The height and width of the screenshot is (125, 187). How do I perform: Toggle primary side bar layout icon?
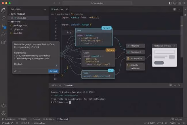pyautogui.click(x=170, y=3)
